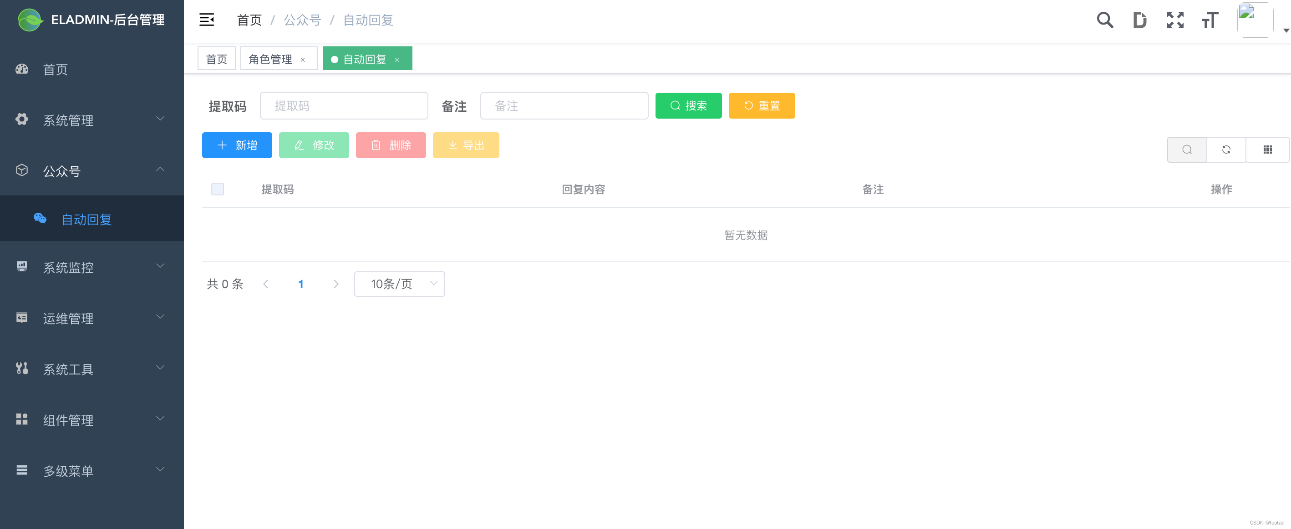The image size is (1291, 529).
Task: Click the monitor icon for 系统监控
Action: 21,266
